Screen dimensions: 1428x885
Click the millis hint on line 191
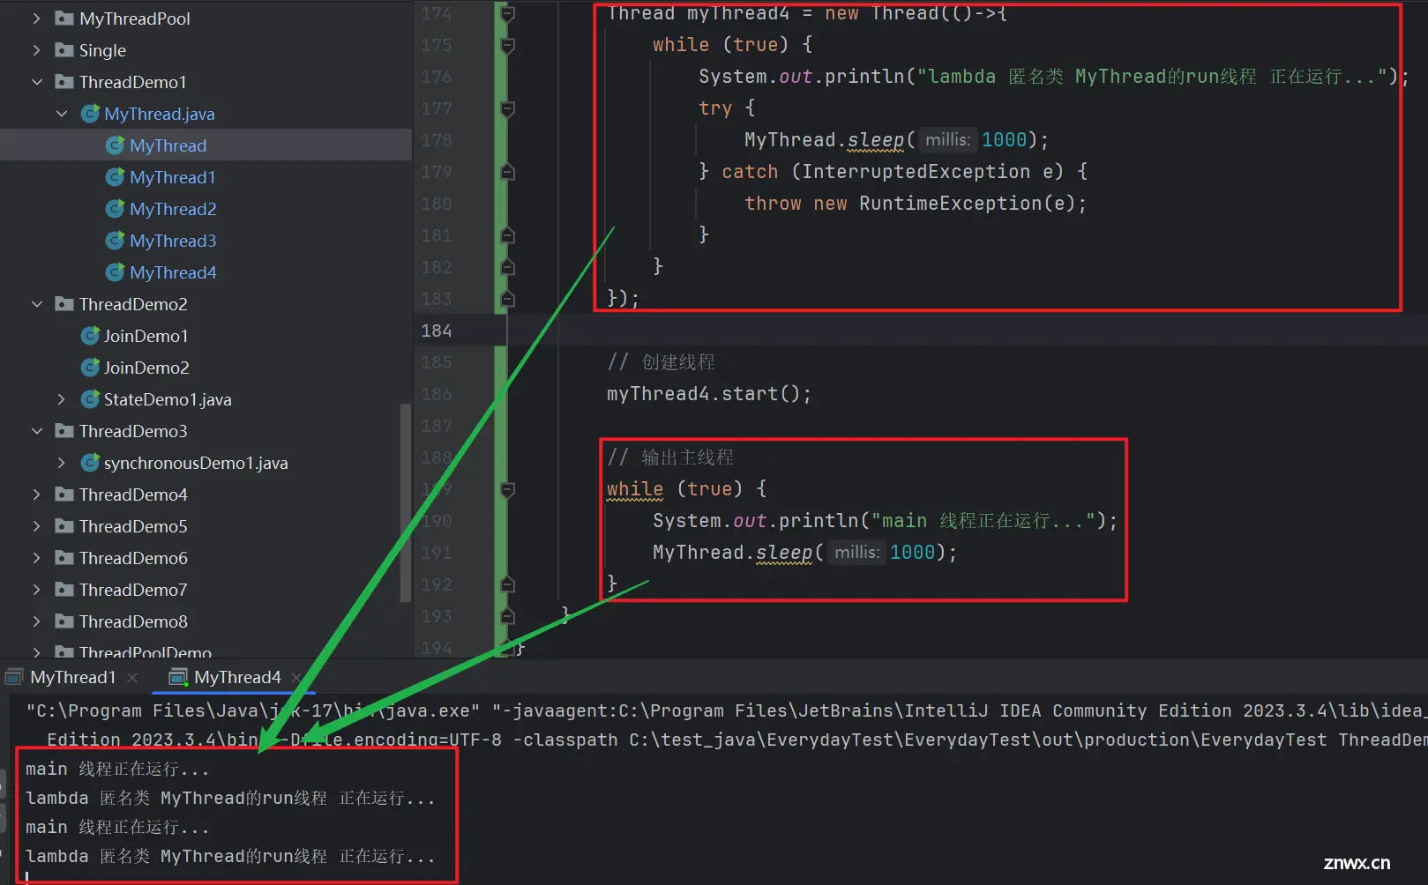pyautogui.click(x=856, y=553)
